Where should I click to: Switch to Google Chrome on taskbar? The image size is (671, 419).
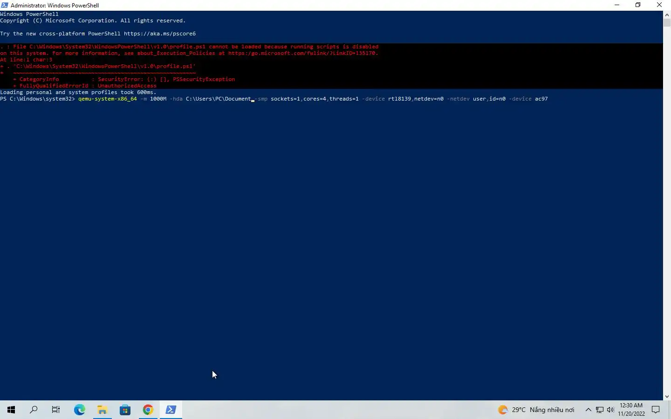click(x=148, y=410)
